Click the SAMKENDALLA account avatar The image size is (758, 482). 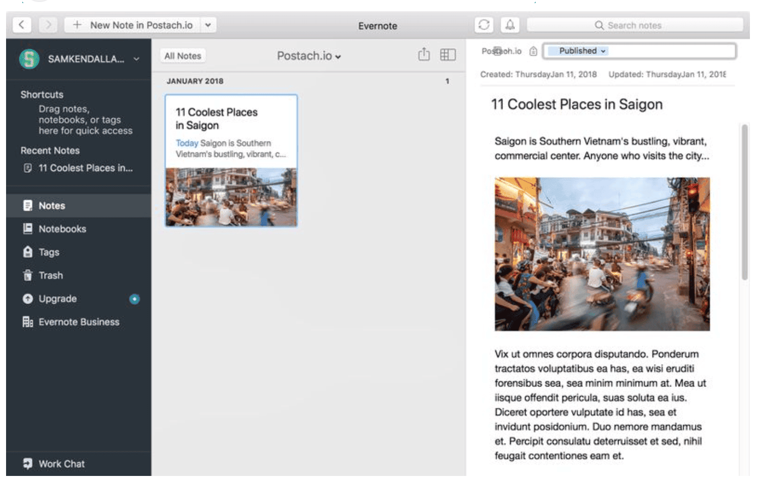[29, 59]
